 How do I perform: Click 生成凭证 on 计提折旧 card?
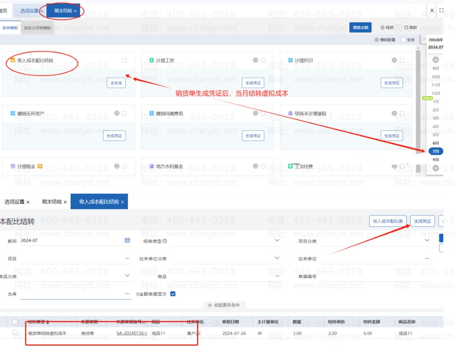[392, 83]
